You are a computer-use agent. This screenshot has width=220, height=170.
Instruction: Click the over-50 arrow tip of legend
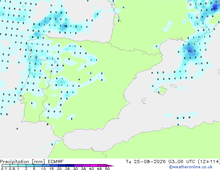110,165
